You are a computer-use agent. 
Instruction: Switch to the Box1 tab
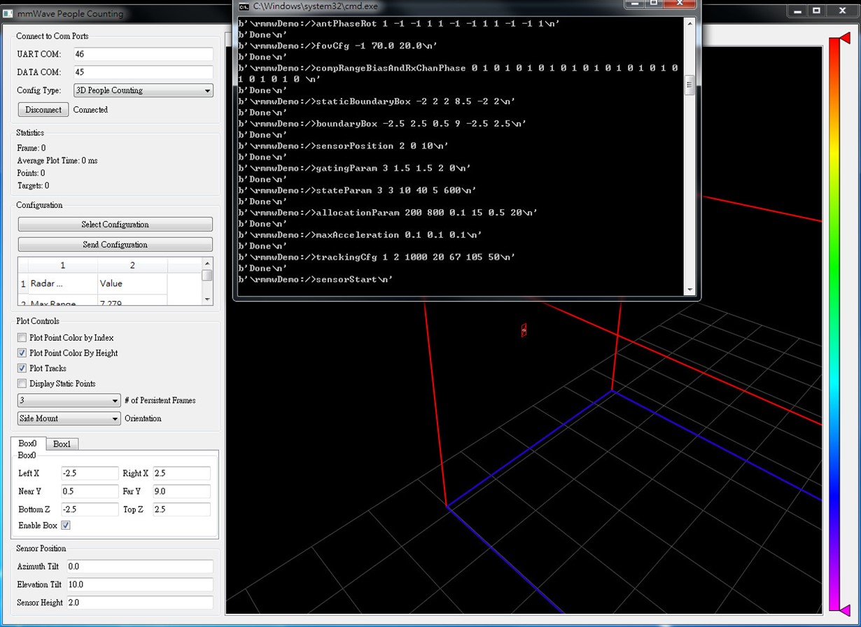(62, 444)
